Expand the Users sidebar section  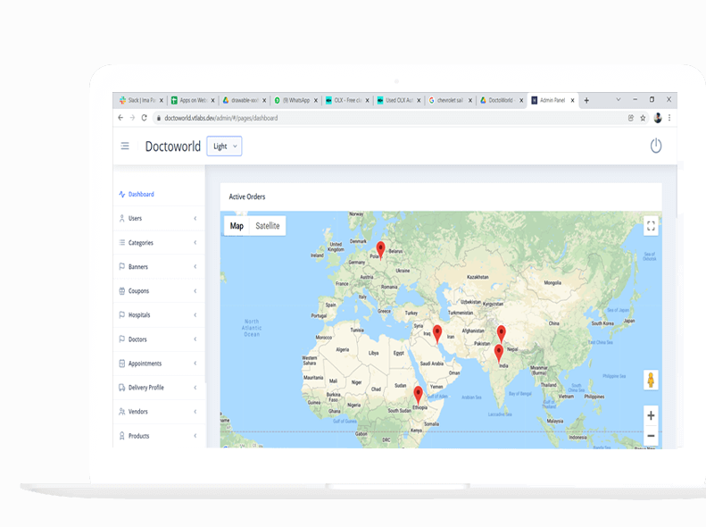pyautogui.click(x=158, y=218)
